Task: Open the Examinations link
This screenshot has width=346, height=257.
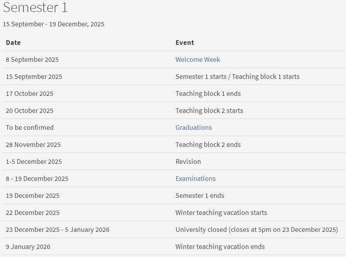Action: pyautogui.click(x=196, y=179)
